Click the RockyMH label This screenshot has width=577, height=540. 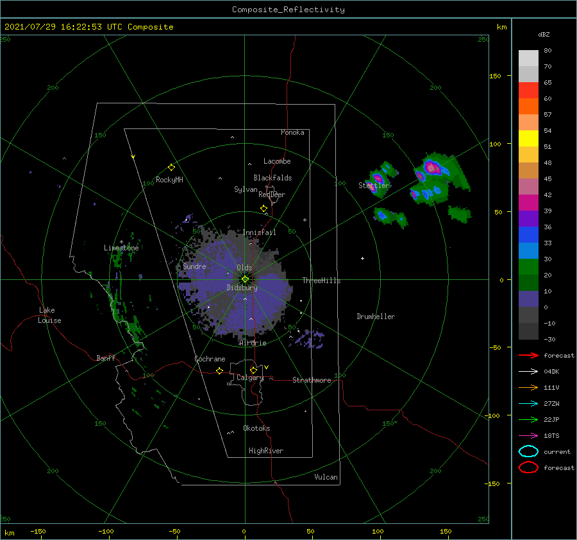pyautogui.click(x=169, y=180)
